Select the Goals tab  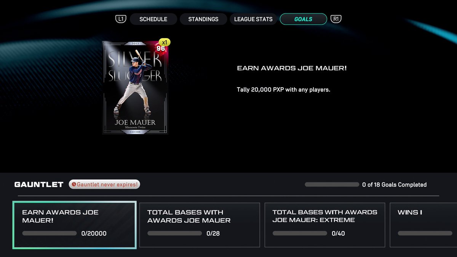[303, 19]
